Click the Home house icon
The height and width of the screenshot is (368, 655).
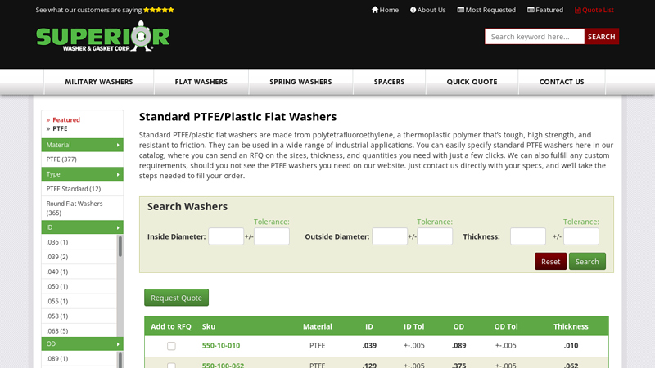[x=375, y=10]
